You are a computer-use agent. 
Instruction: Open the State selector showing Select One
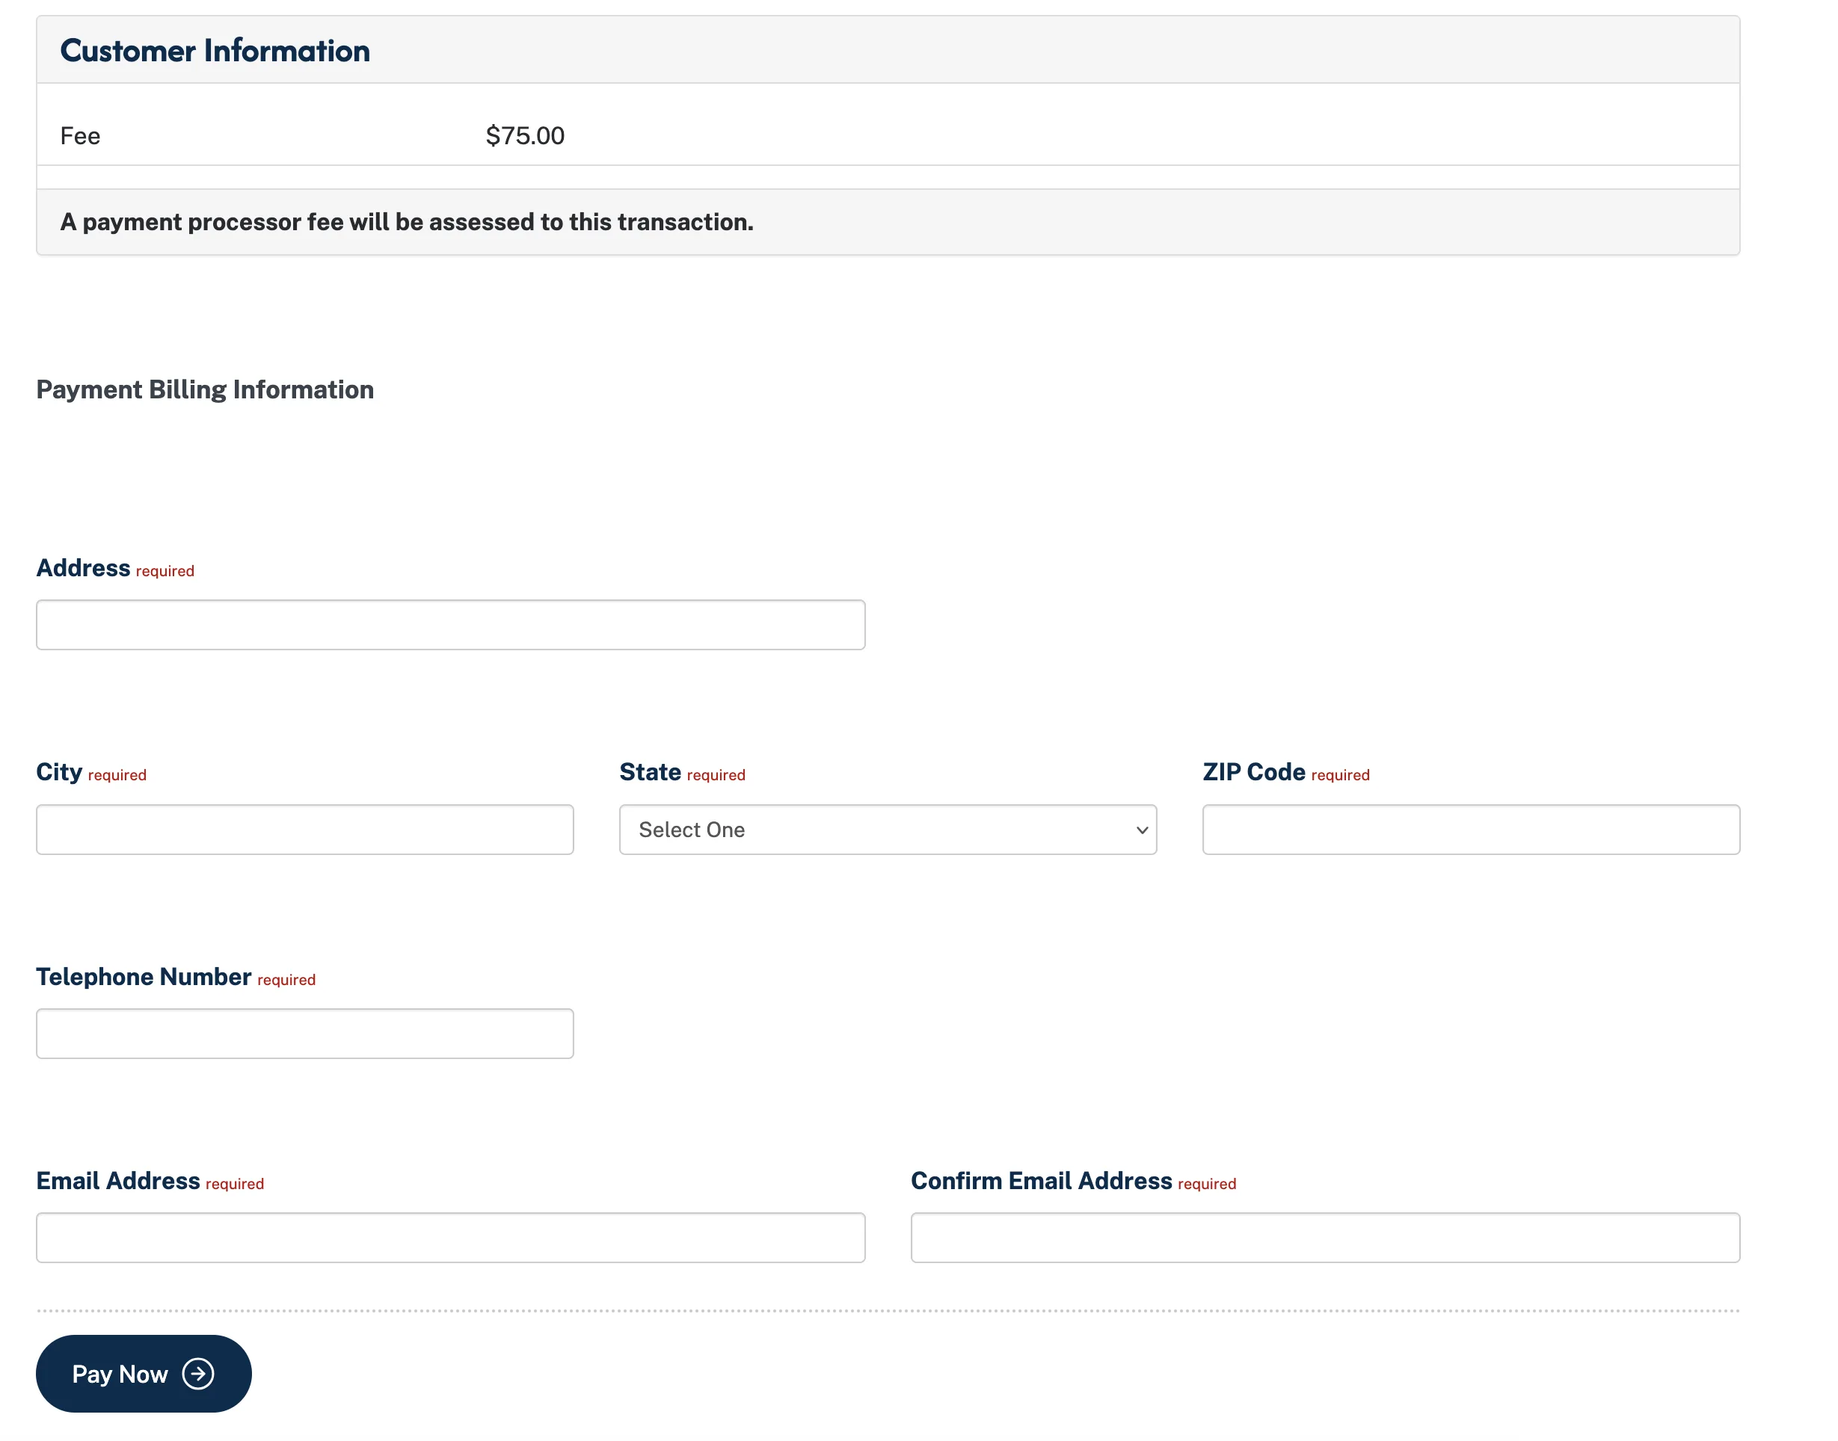pos(888,830)
